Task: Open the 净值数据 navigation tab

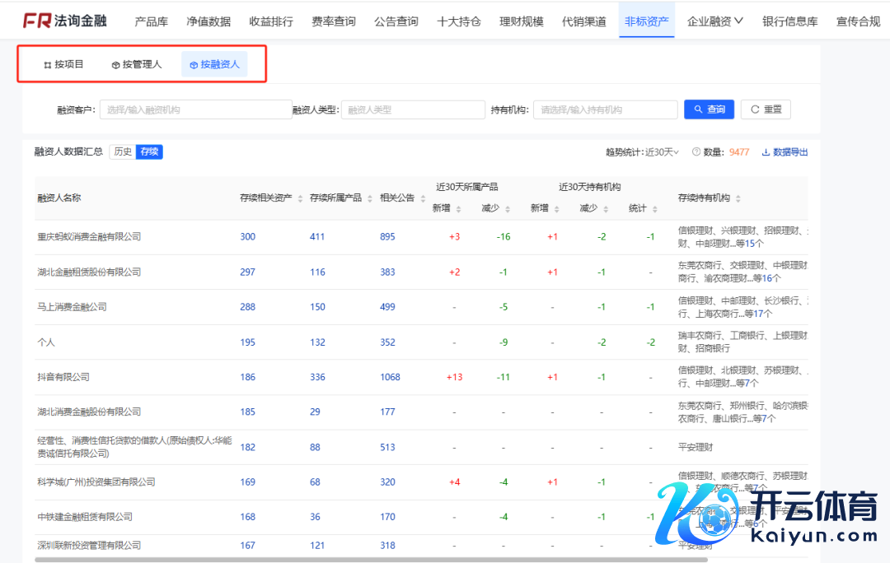Action: tap(208, 21)
